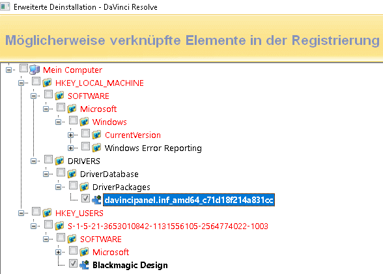Select the selected davincipanel.inf_amd64 entry
Viewport: 383px width, 274px height.
[x=189, y=200]
